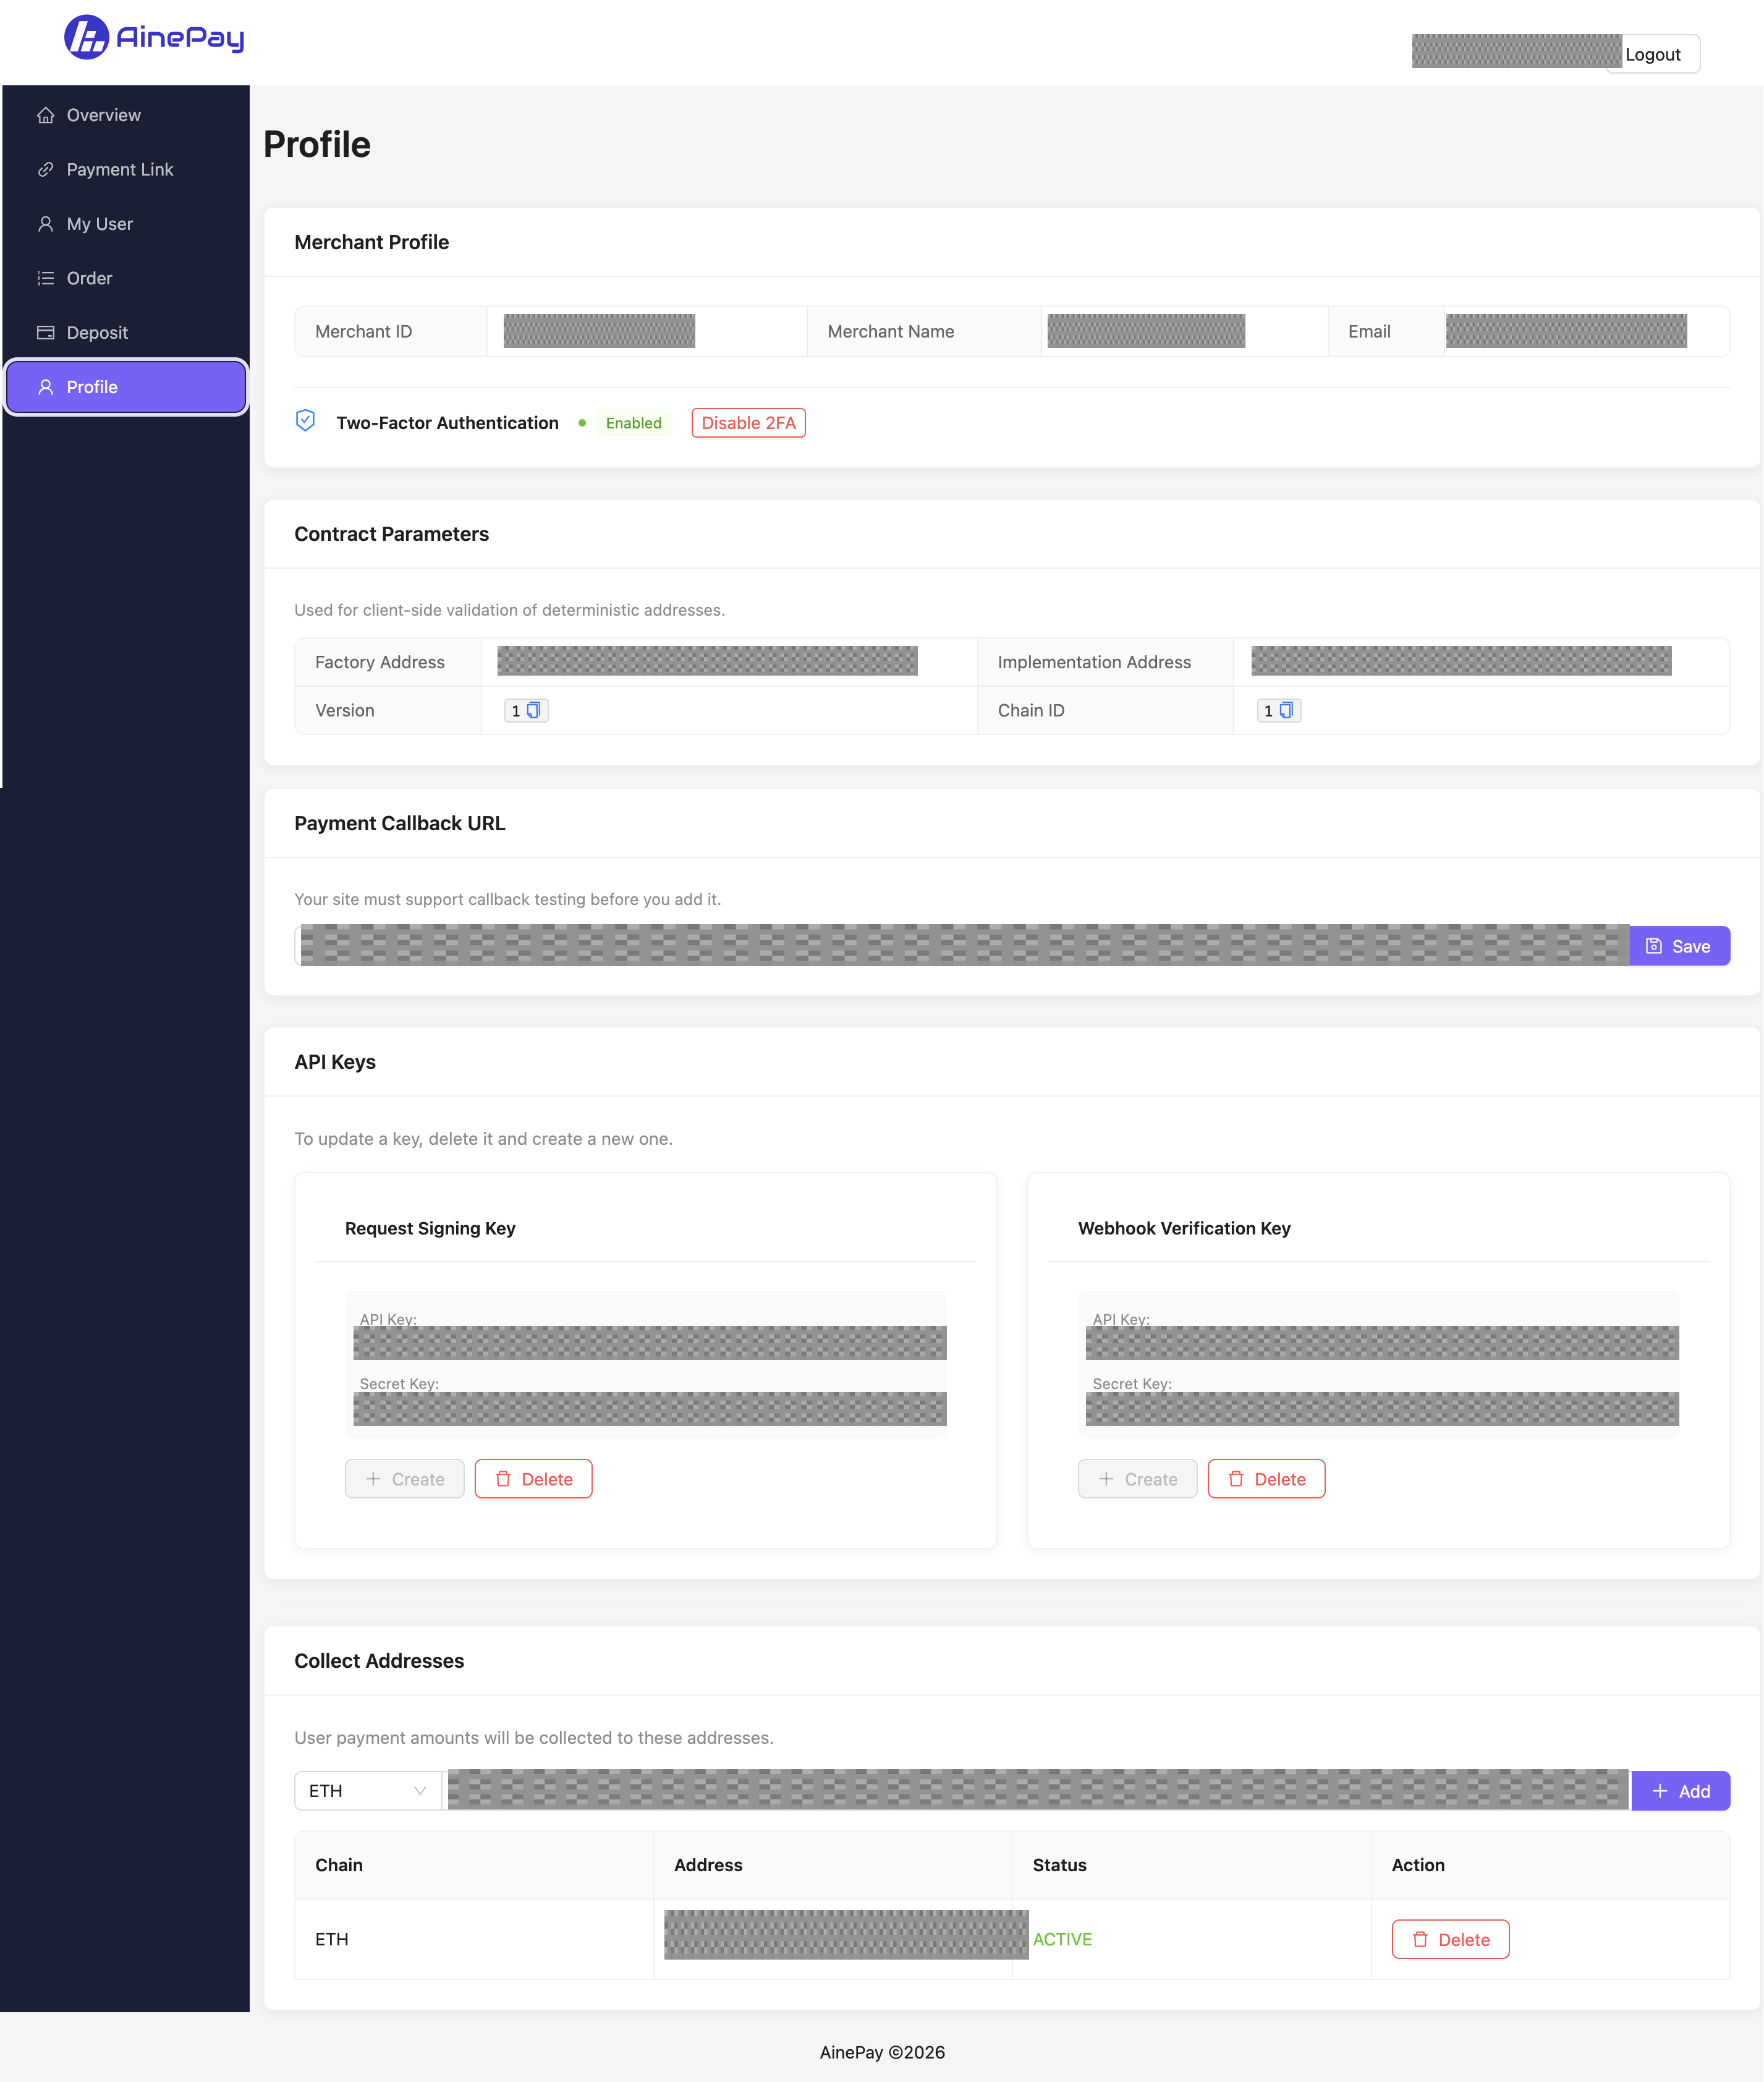
Task: Click Create under Webhook Verification Key
Action: tap(1137, 1479)
